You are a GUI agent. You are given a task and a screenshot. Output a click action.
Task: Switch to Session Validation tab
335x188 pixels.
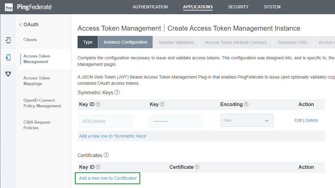pos(176,42)
